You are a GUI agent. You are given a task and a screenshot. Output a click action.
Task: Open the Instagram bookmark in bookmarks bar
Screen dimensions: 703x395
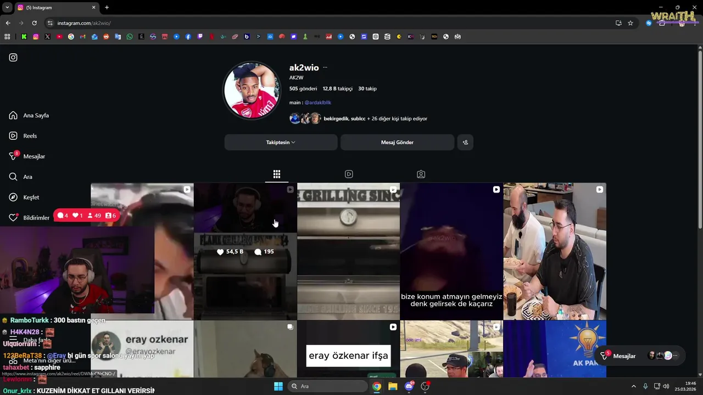point(36,37)
